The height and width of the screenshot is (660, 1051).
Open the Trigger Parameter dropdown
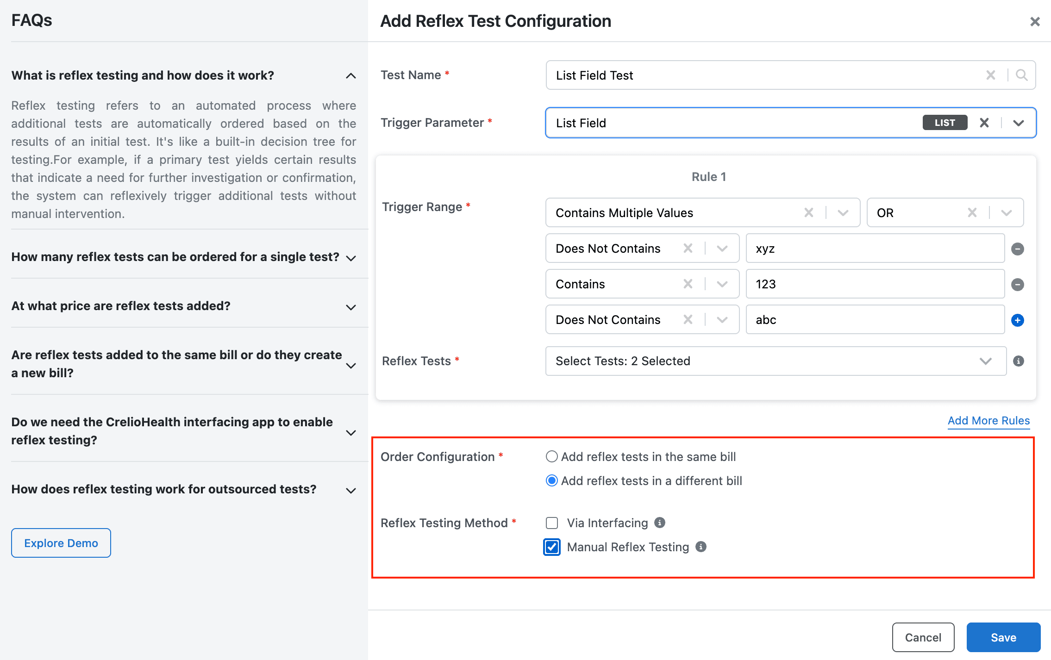(x=1018, y=123)
